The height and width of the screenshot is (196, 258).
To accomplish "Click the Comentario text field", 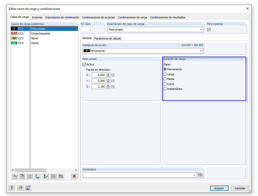I will (x=137, y=175).
